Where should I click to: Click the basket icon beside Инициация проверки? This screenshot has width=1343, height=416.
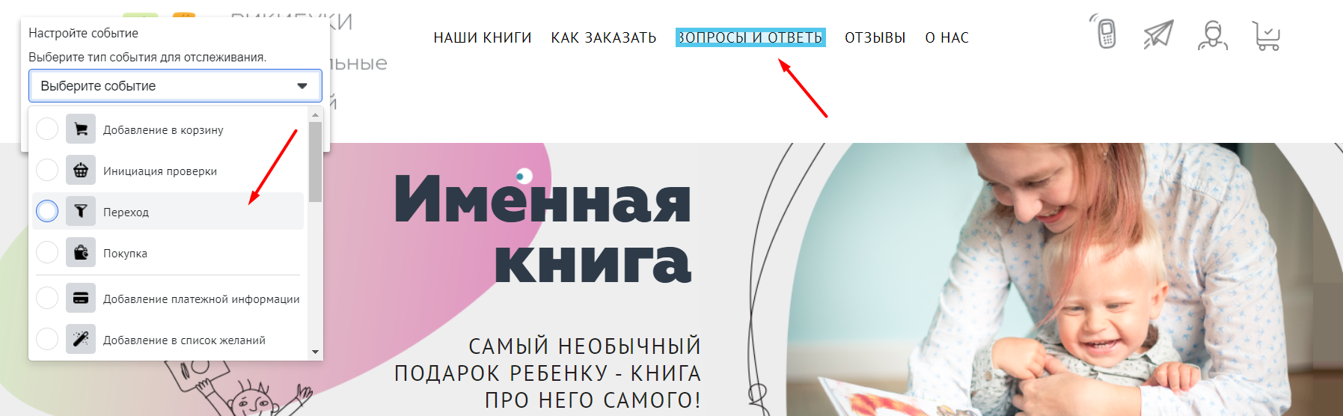(81, 171)
